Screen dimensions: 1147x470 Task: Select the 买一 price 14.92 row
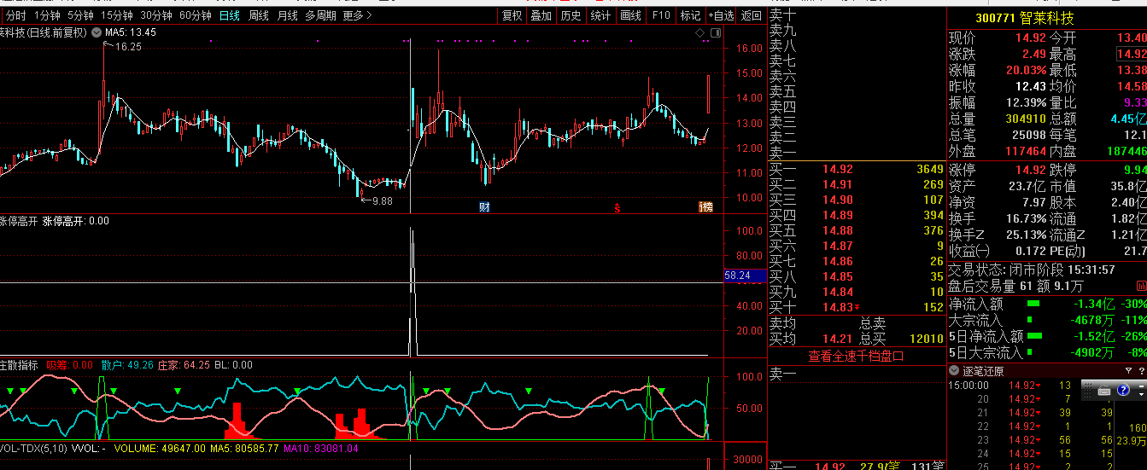857,169
